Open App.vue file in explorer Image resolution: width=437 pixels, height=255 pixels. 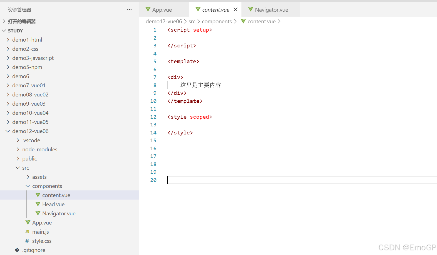pos(69,223)
